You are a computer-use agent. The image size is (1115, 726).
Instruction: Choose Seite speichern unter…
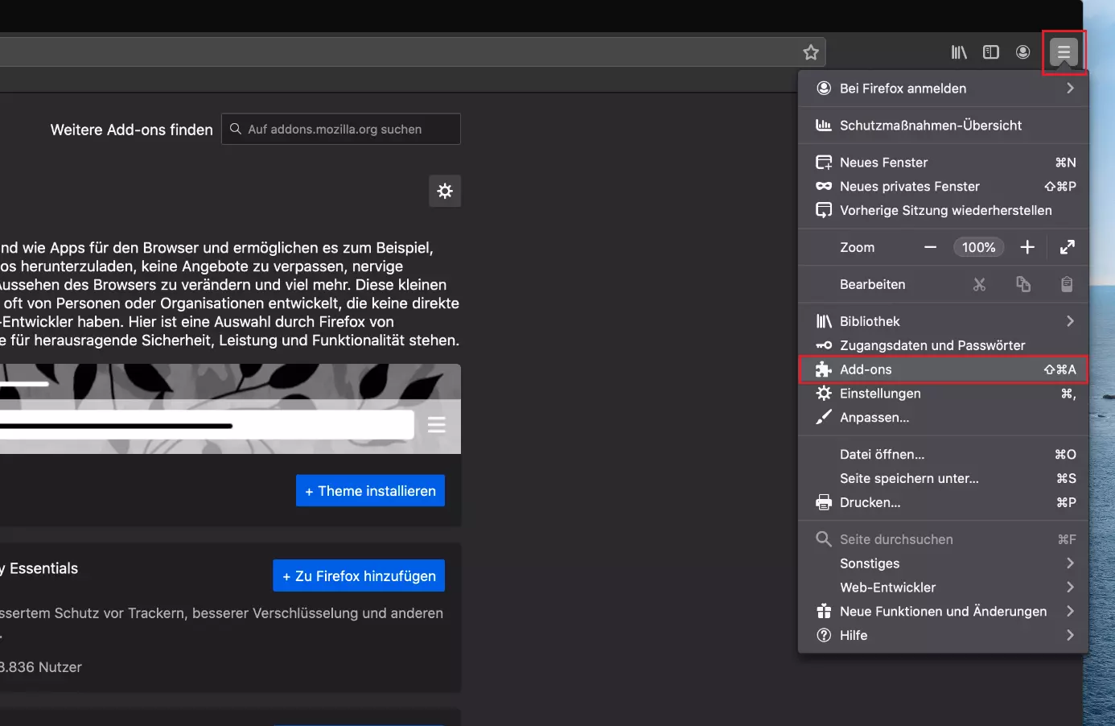[x=943, y=479]
